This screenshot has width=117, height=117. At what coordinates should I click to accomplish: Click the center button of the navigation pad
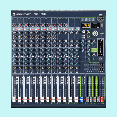(x=95, y=33)
